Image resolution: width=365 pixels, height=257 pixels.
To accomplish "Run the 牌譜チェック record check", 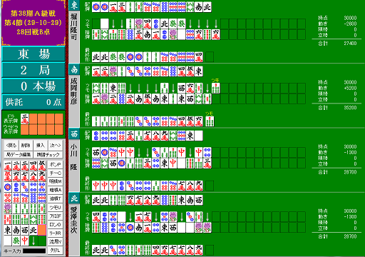I will tap(48, 155).
